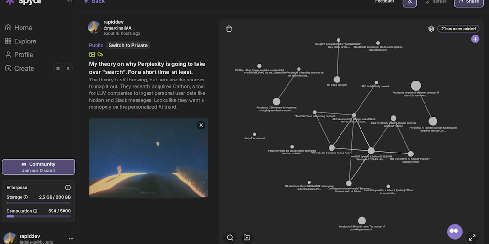Open the 21 sources added list
Viewport: 489px width, 244px height.
pyautogui.click(x=458, y=29)
